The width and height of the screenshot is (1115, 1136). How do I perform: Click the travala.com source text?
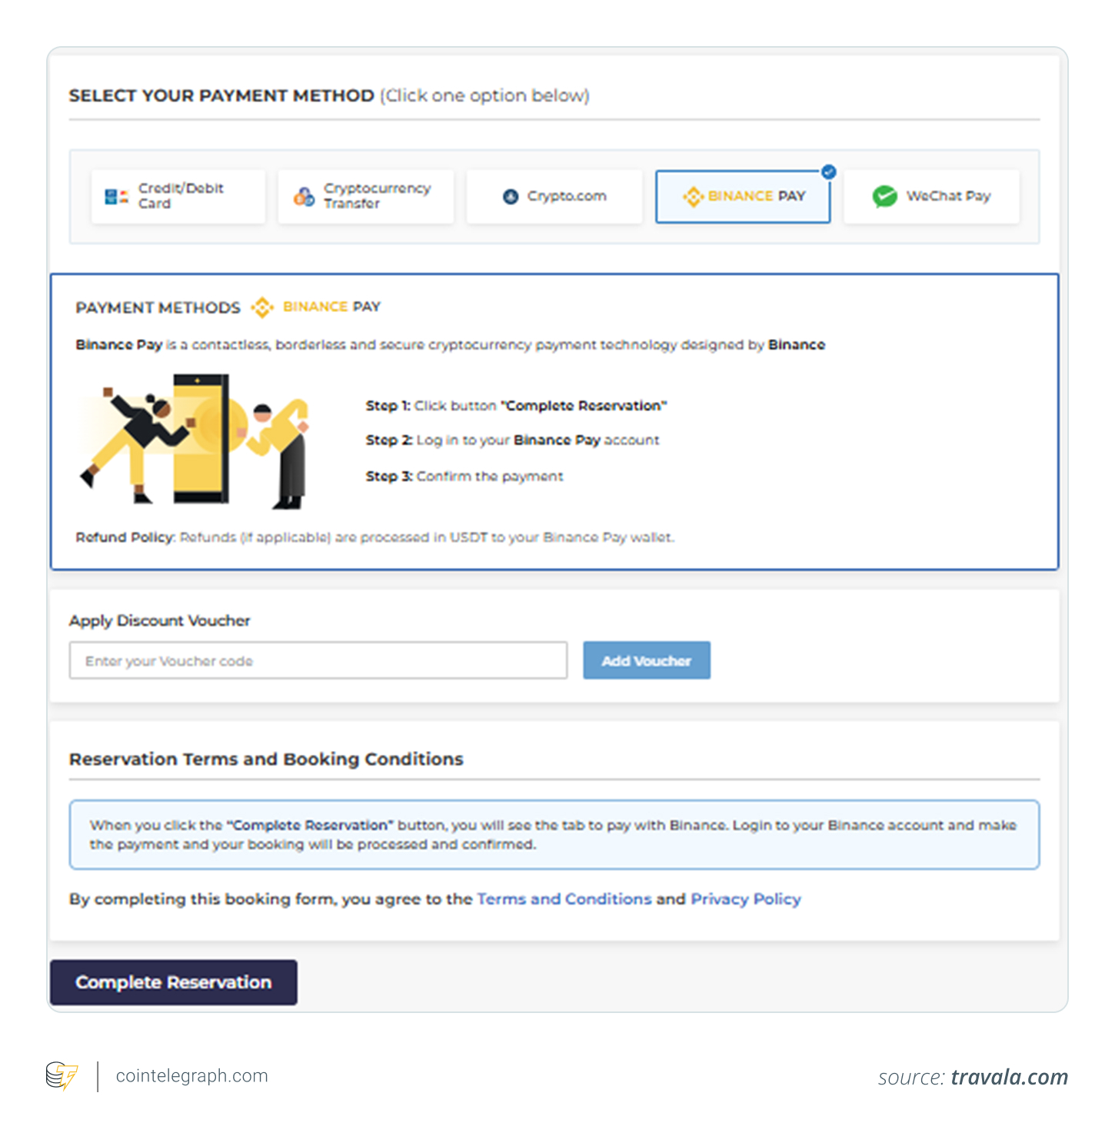[1009, 1078]
